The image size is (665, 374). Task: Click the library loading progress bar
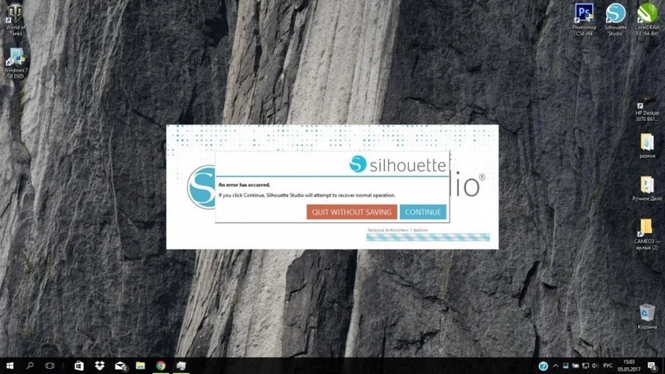point(428,238)
